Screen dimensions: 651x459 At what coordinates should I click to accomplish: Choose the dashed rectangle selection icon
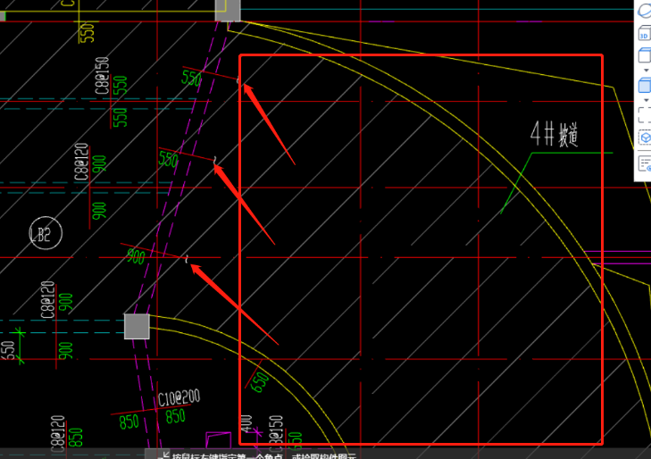pos(645,115)
